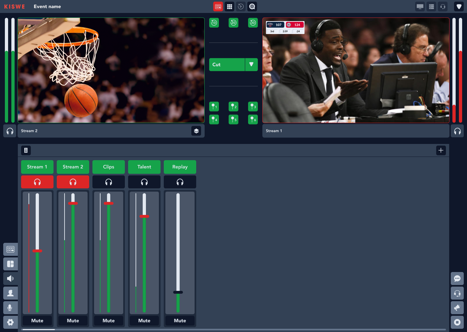The image size is (467, 332).
Task: Select marker pin 1
Action: pyautogui.click(x=214, y=106)
